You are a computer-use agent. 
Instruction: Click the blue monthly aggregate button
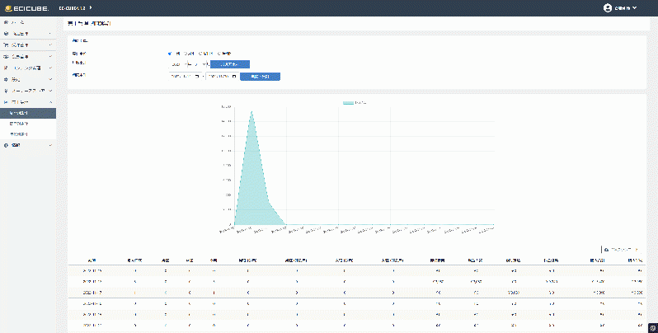(x=230, y=64)
